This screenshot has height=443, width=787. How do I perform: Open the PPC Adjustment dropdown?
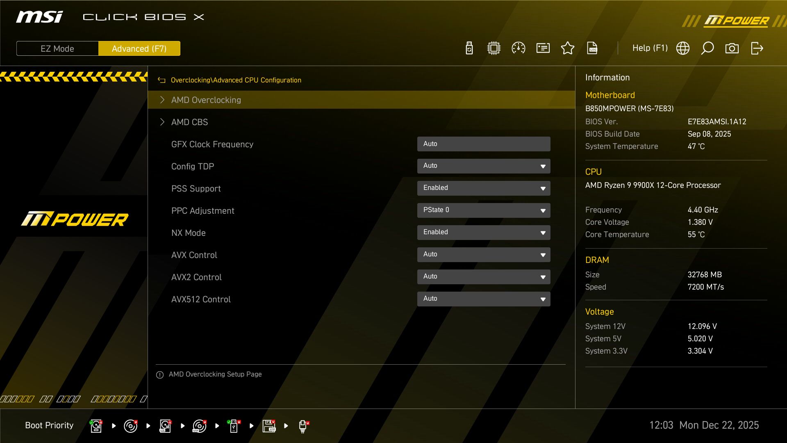tap(484, 210)
